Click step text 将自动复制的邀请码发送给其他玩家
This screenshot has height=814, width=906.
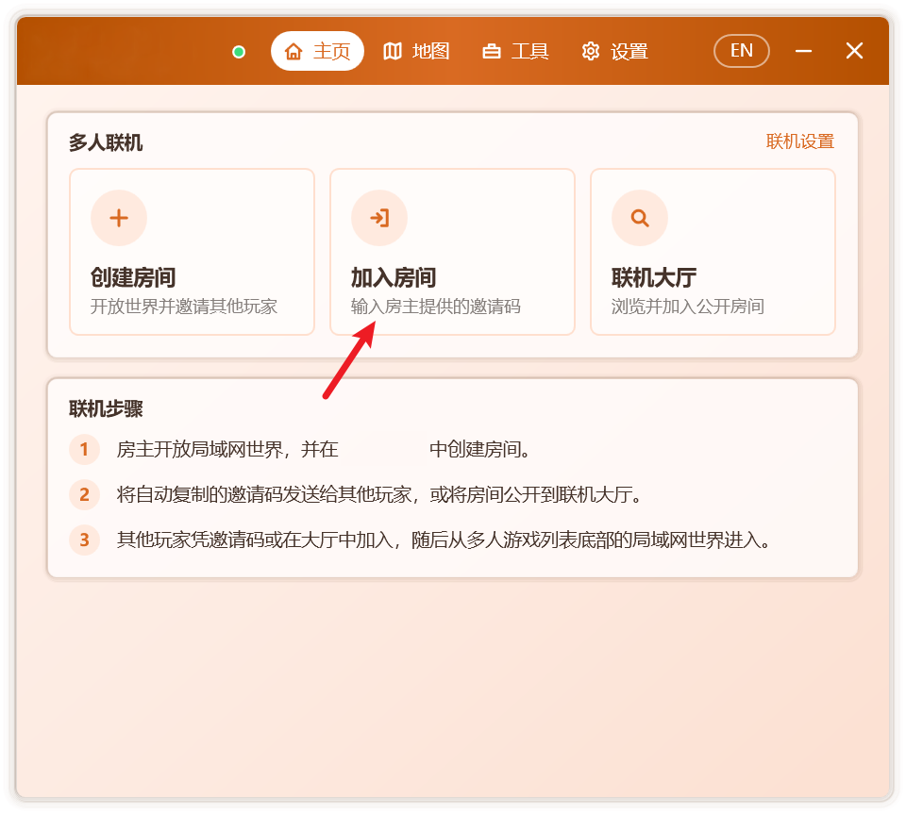(x=264, y=495)
